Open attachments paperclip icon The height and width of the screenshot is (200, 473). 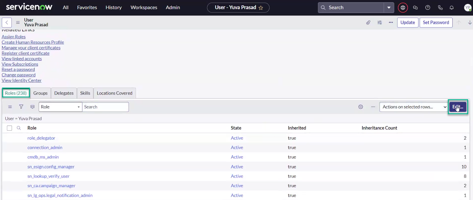click(x=368, y=22)
